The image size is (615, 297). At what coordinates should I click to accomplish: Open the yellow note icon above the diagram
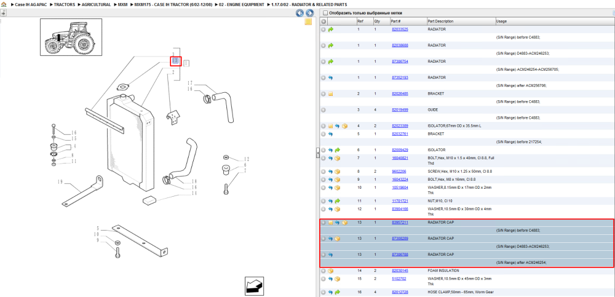308,22
